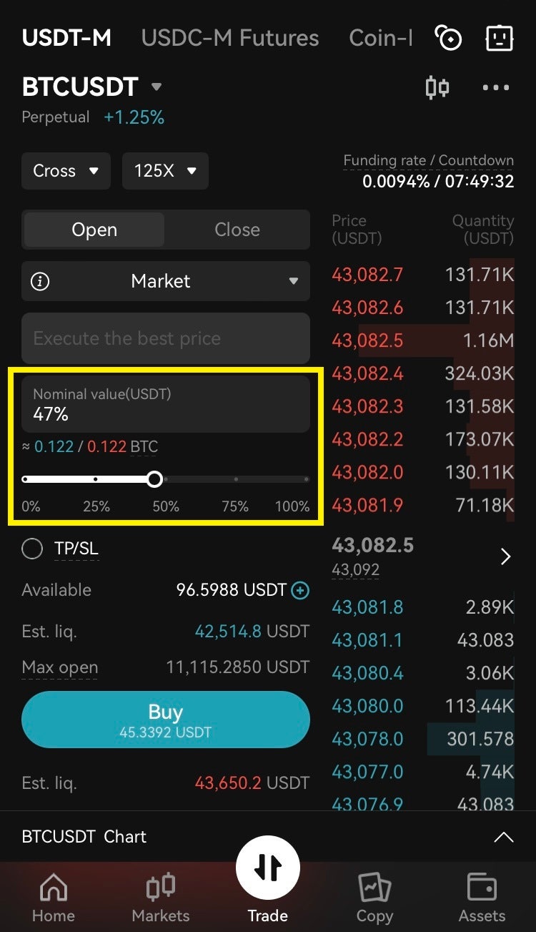Viewport: 536px width, 932px height.
Task: Open the coin rewards icon
Action: tap(449, 38)
